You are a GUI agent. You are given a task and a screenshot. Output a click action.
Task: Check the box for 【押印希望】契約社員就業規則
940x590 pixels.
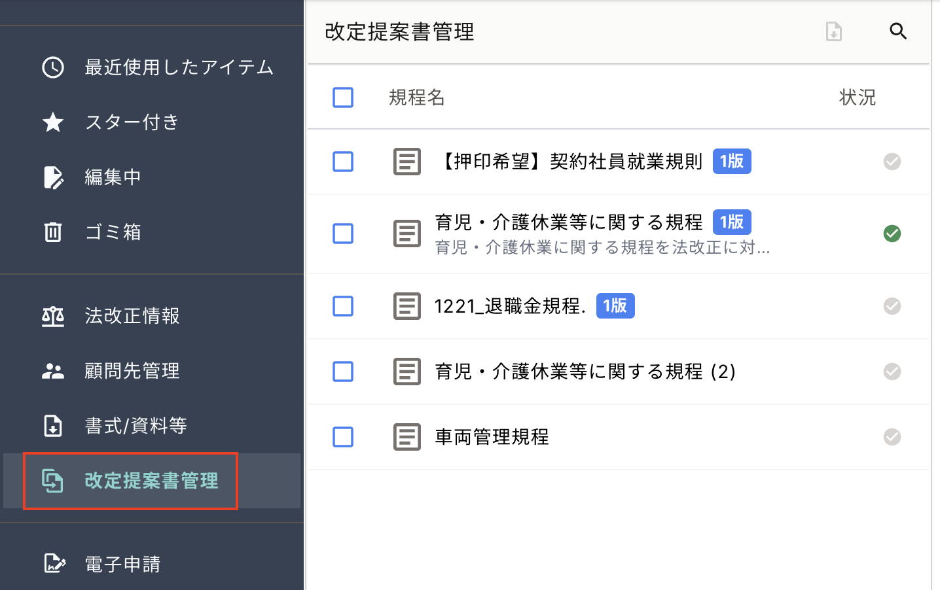tap(343, 162)
